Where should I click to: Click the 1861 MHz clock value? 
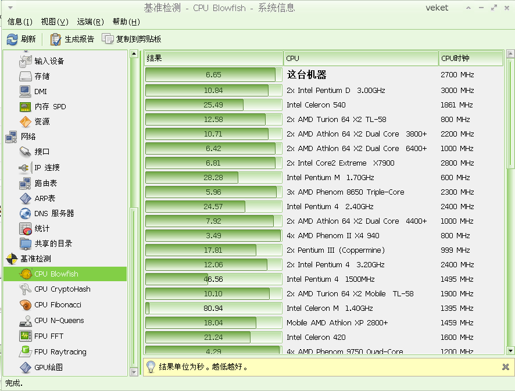[456, 105]
